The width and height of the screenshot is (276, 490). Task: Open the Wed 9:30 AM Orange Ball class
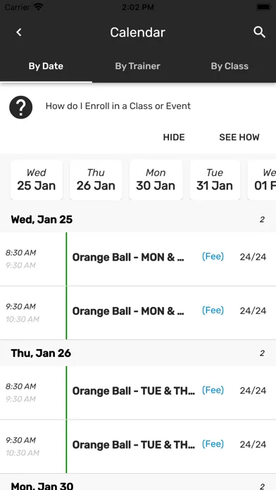tap(138, 313)
